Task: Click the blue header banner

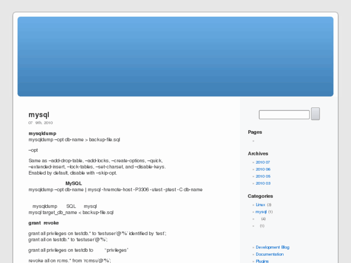Action: coord(176,56)
